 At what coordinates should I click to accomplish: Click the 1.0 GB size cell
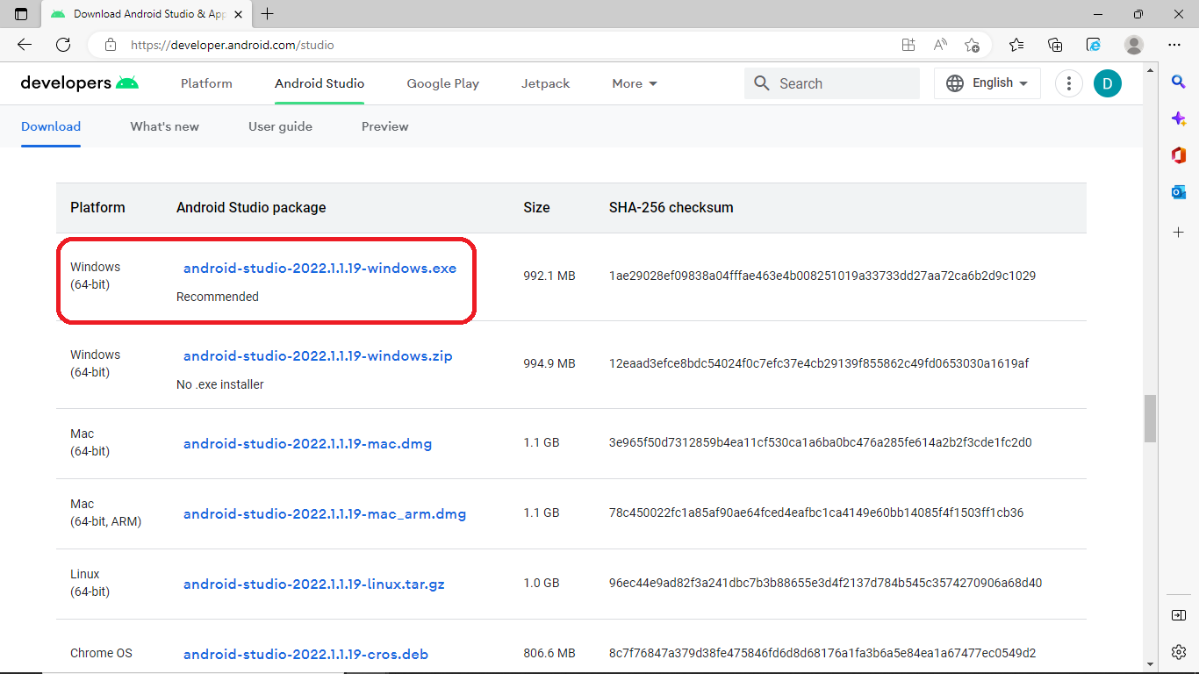(542, 583)
